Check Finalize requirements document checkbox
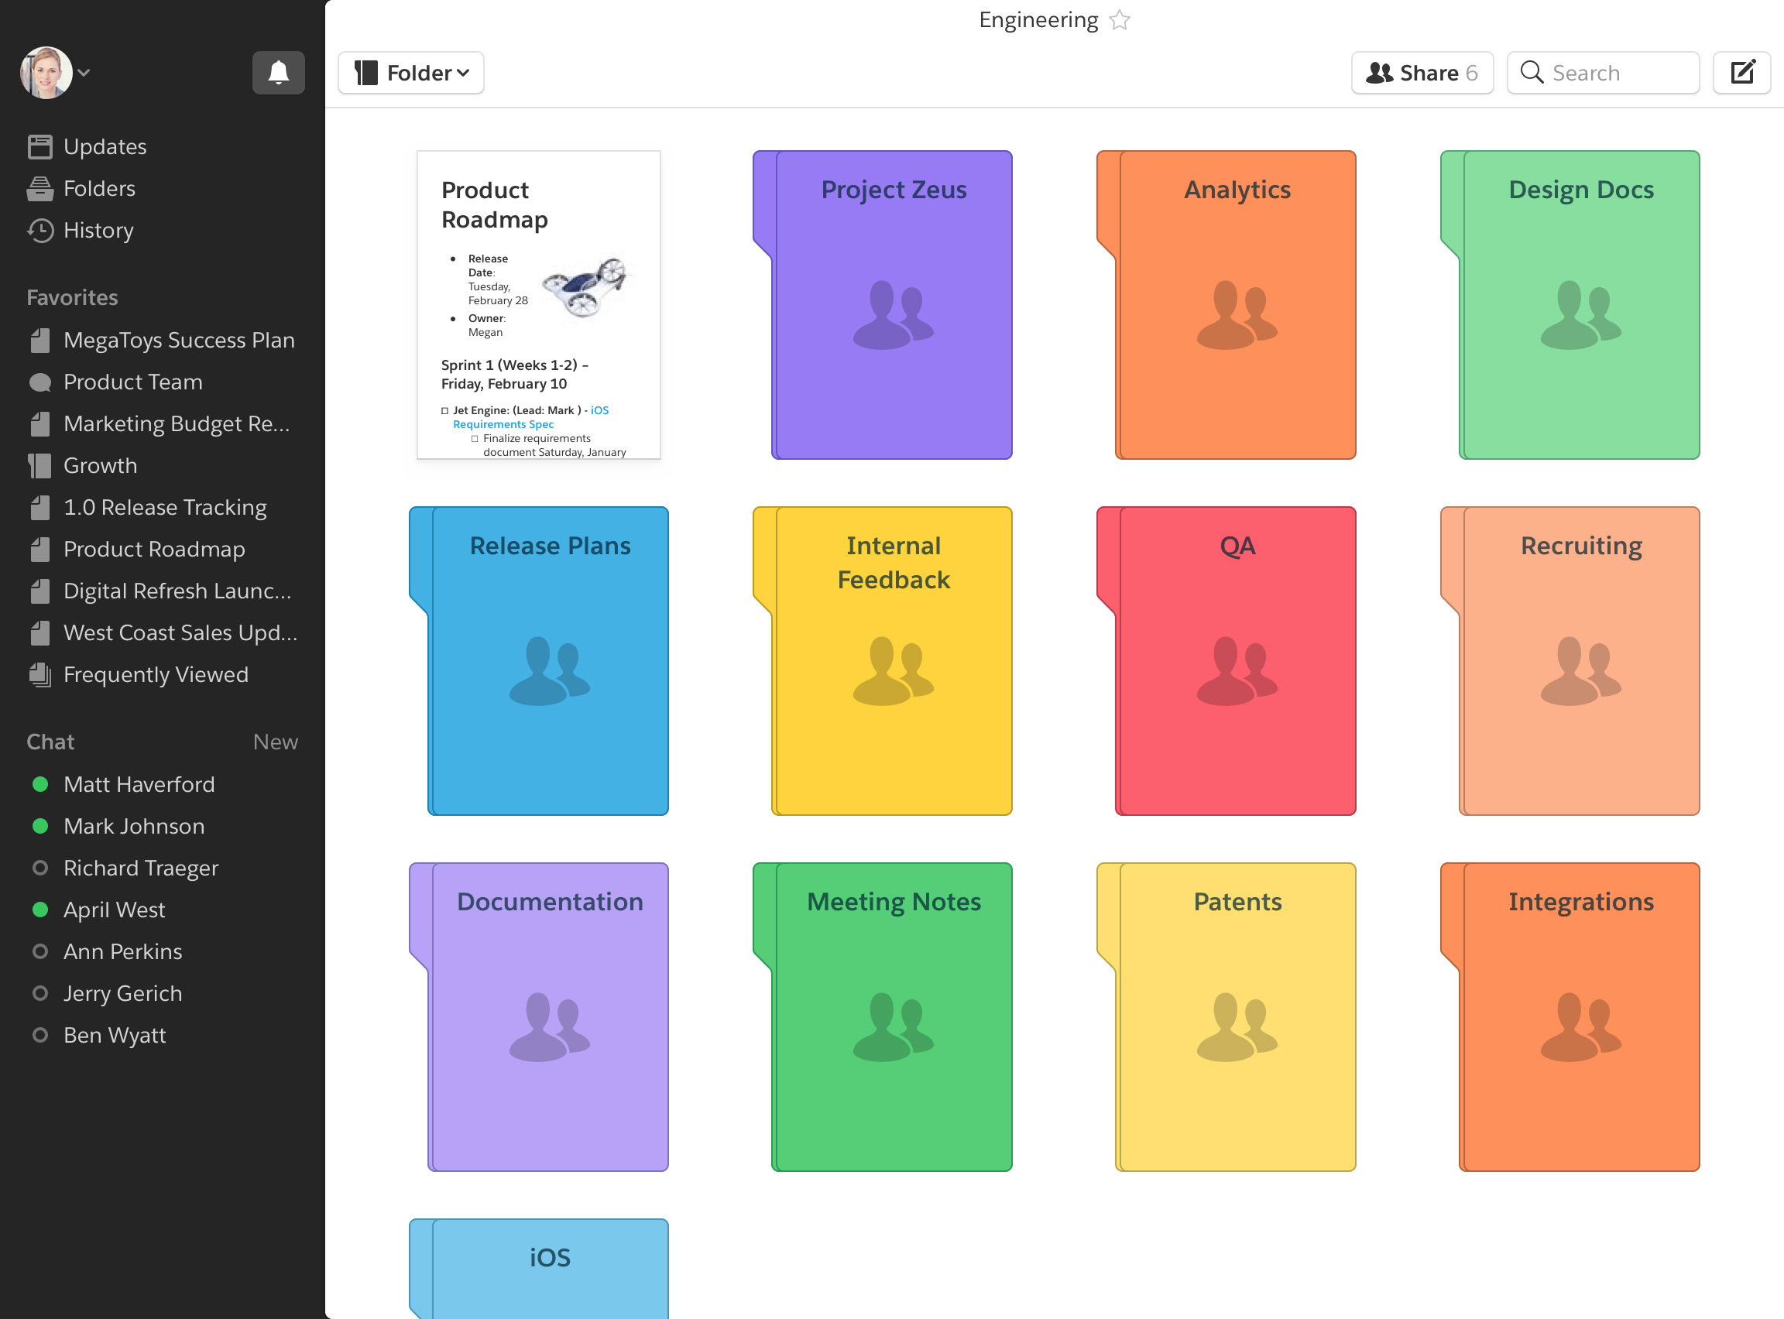 point(475,438)
